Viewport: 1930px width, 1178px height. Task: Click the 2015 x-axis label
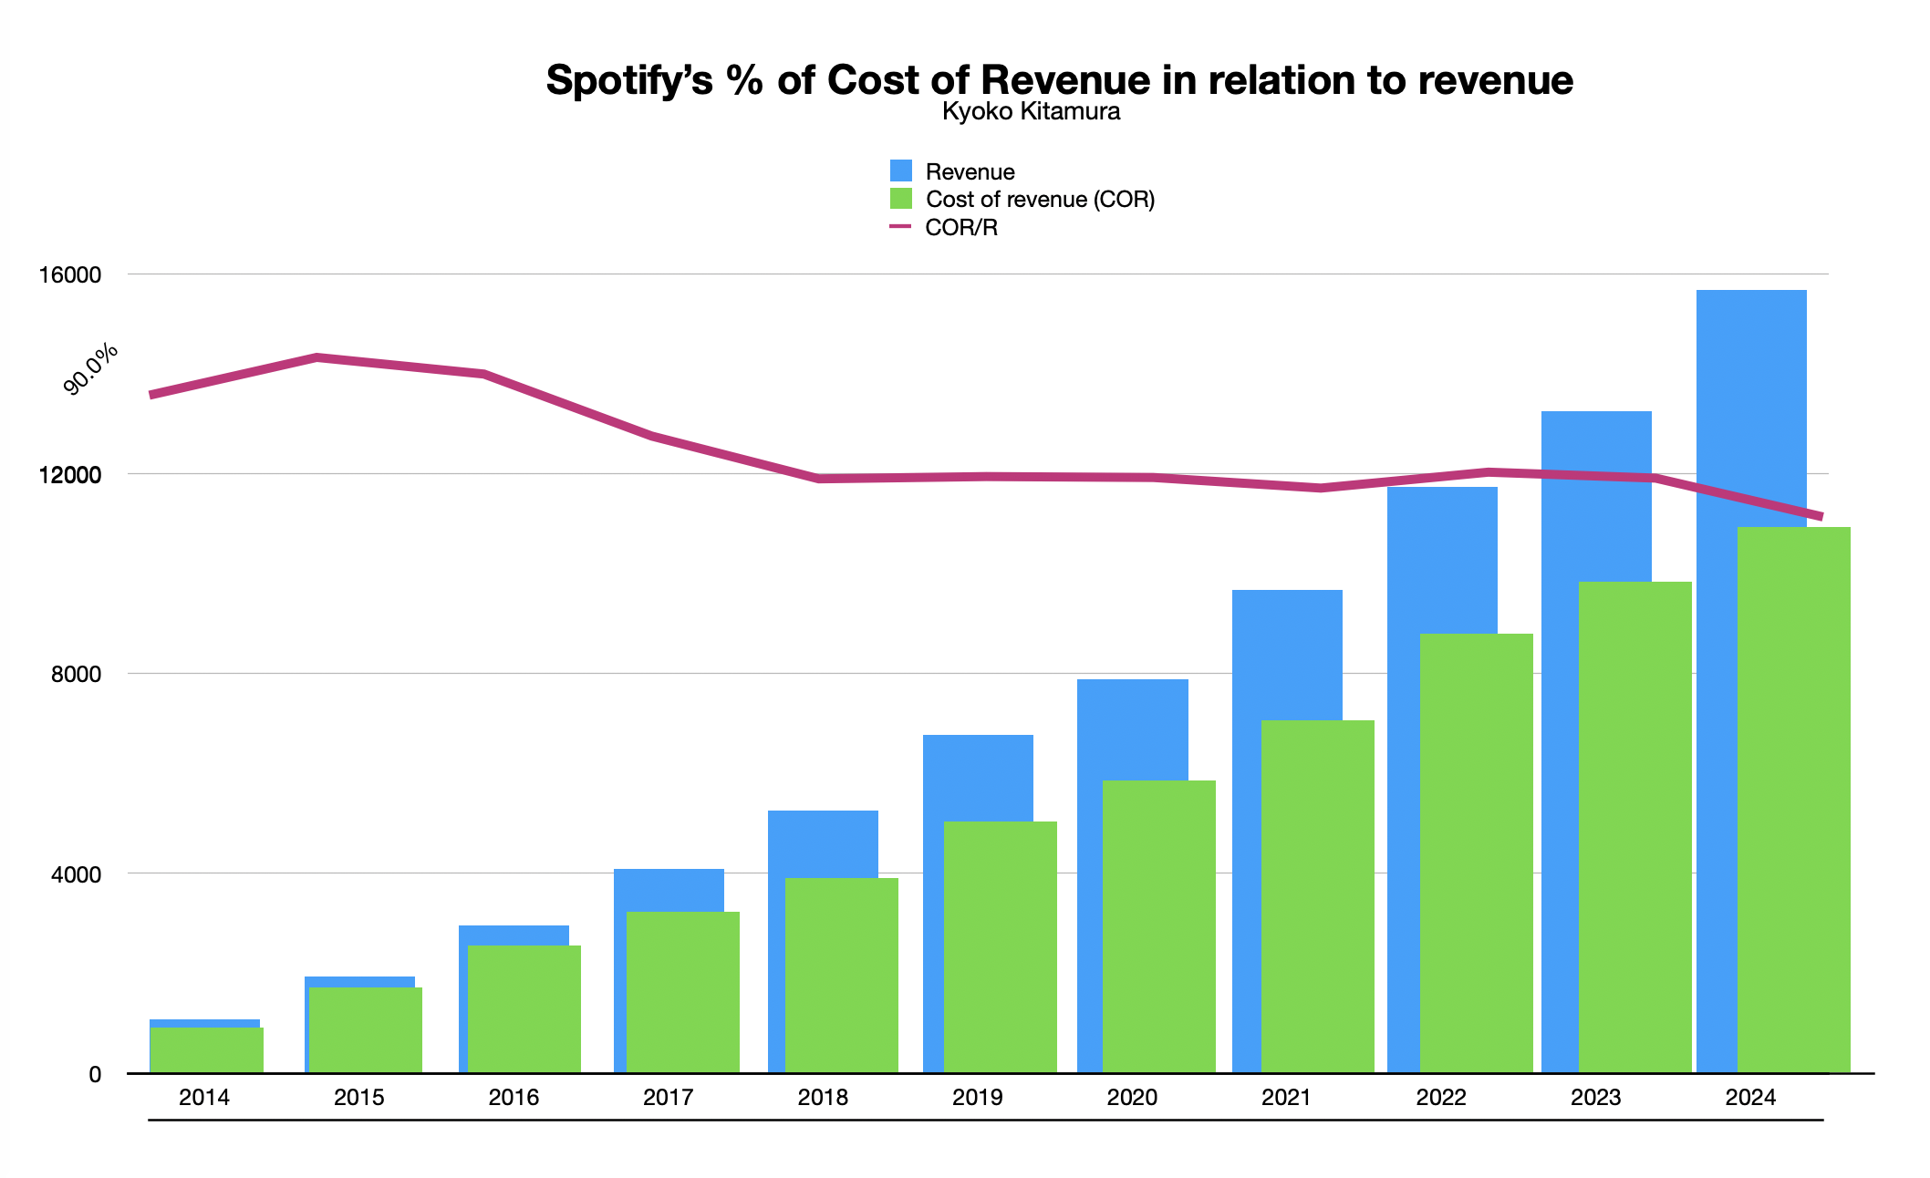(359, 1097)
